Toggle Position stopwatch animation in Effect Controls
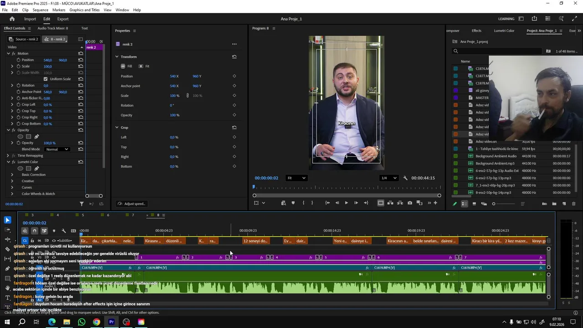This screenshot has width=583, height=328. click(x=19, y=60)
